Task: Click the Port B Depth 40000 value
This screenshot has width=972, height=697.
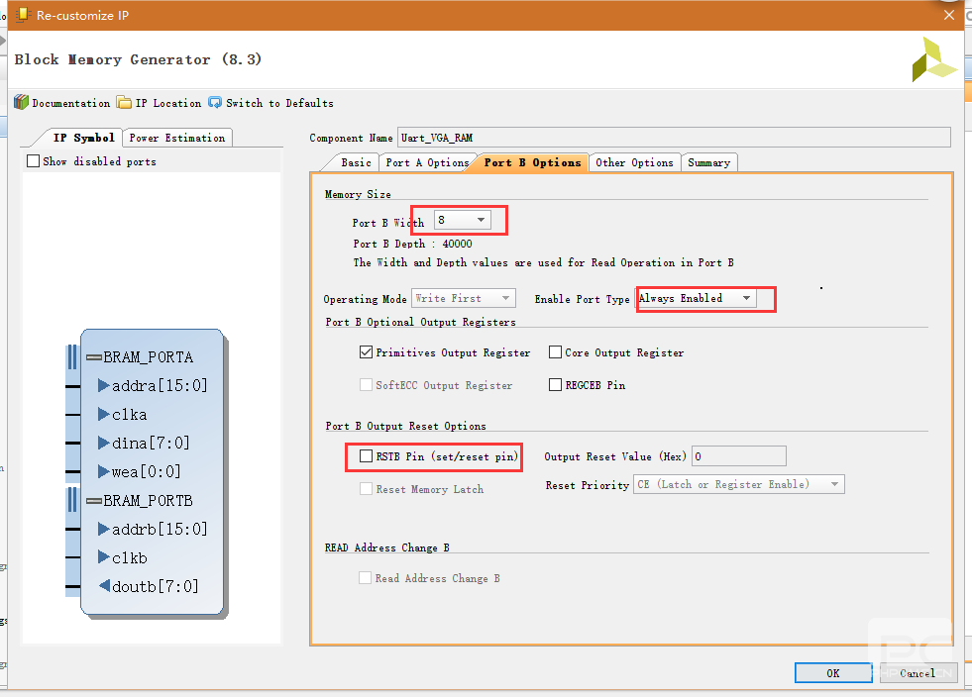Action: 457,245
